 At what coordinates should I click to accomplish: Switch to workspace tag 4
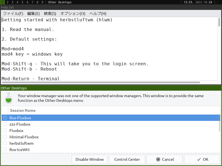17,2
